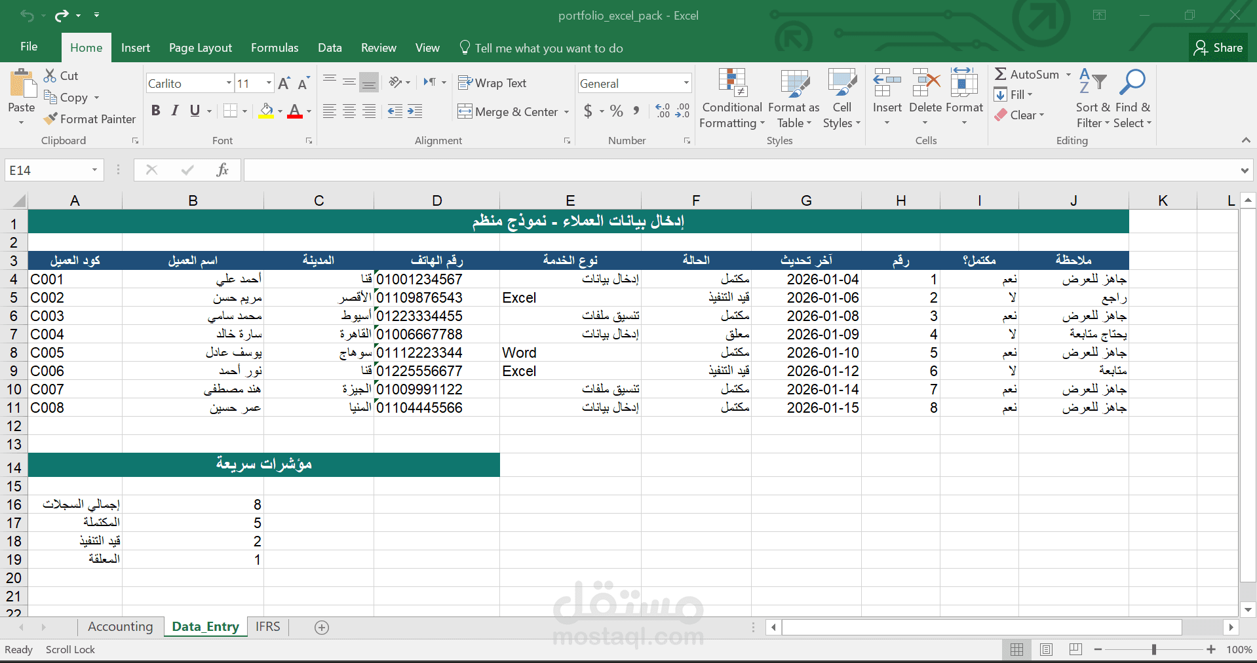This screenshot has height=663, width=1257.
Task: Click the Delete cells icon
Action: (926, 83)
